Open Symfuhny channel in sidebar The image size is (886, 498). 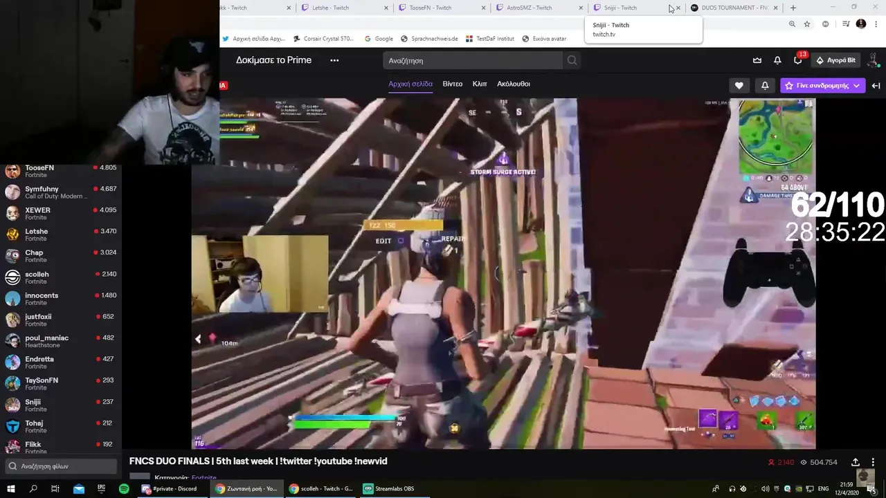[61, 192]
